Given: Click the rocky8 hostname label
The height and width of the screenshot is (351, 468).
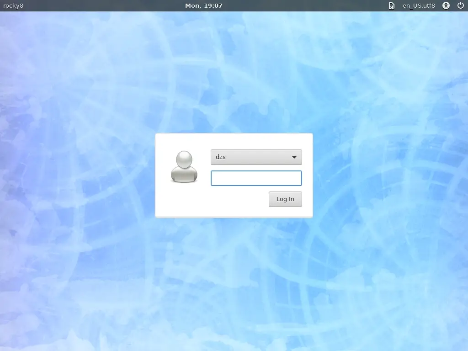Looking at the screenshot, I should pyautogui.click(x=13, y=5).
